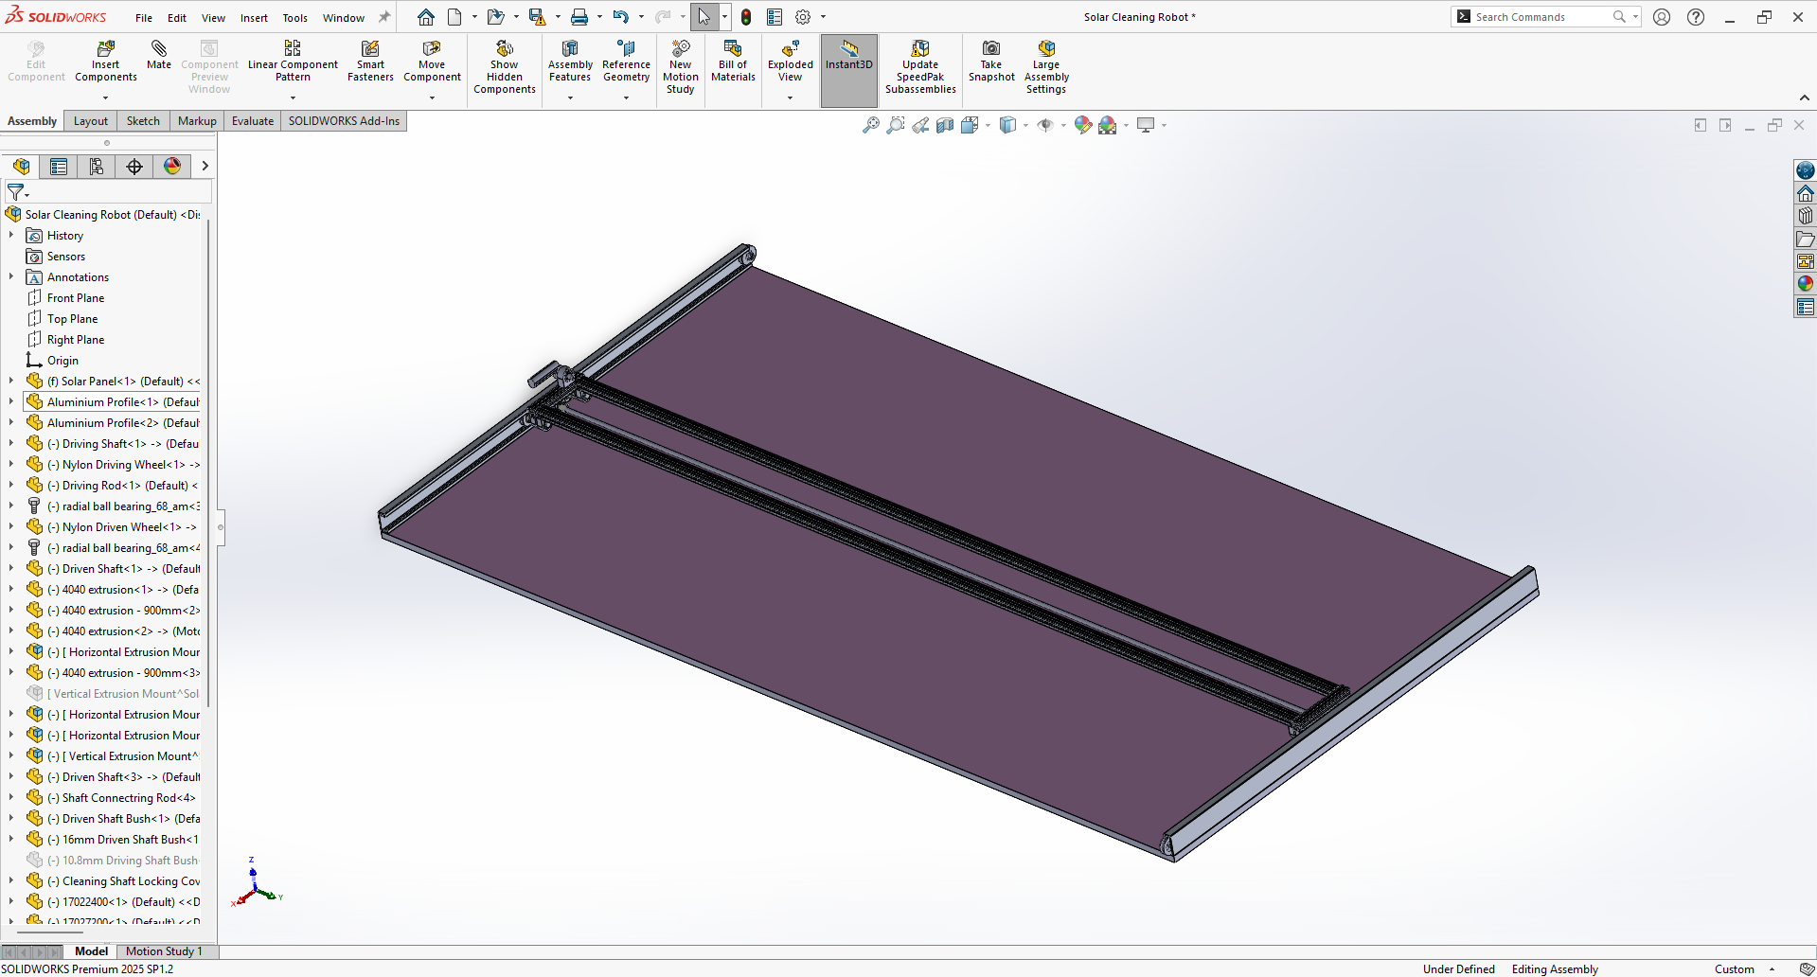This screenshot has height=977, width=1817.
Task: Open the ConfigurationManager tab icon
Action: (x=97, y=167)
